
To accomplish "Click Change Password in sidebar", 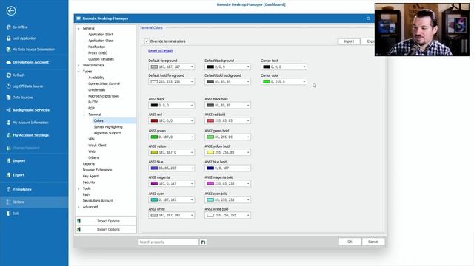I will pos(26,148).
